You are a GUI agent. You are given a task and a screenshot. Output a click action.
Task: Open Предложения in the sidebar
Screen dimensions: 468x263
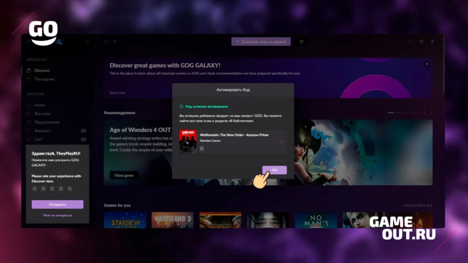[x=47, y=122]
